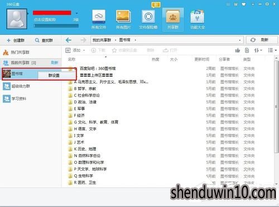Screen dimensions: 279x207
Task: Select folder 百度贴吧：360图书馆
Action: click(x=98, y=69)
